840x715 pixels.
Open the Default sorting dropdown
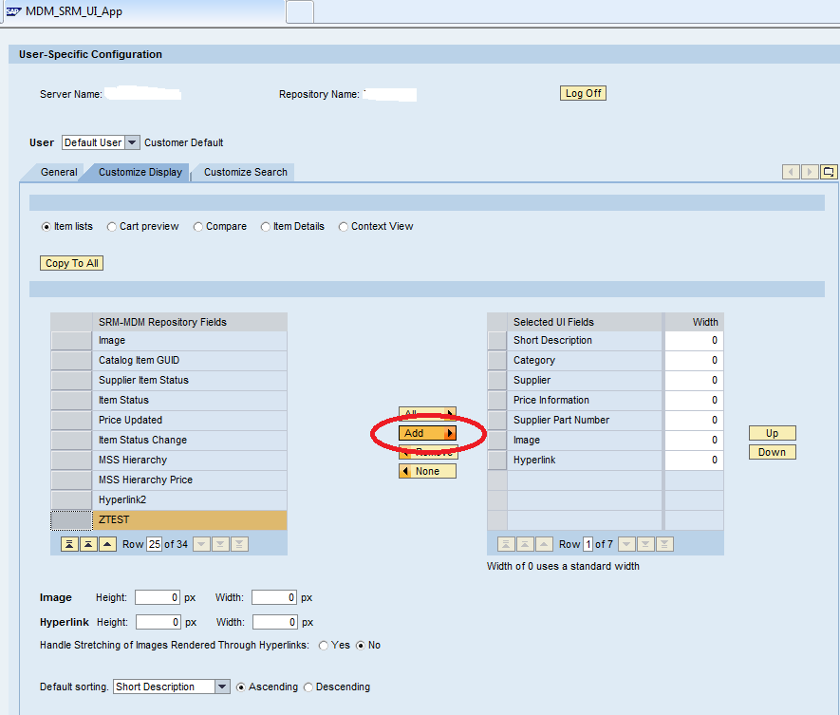tap(222, 687)
